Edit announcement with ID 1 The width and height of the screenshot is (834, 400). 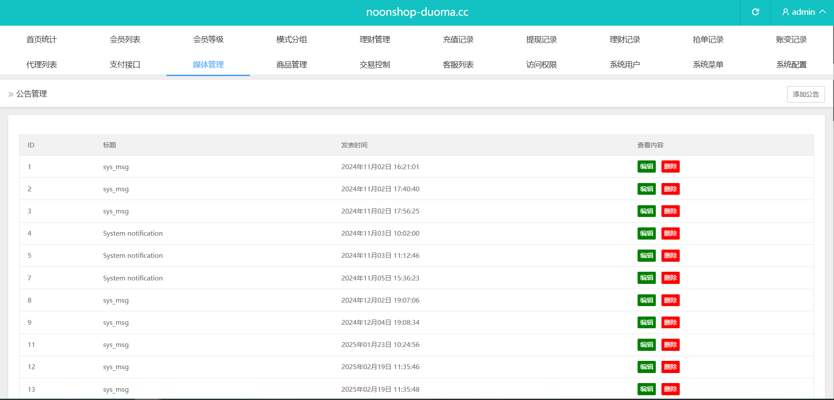[x=646, y=167]
